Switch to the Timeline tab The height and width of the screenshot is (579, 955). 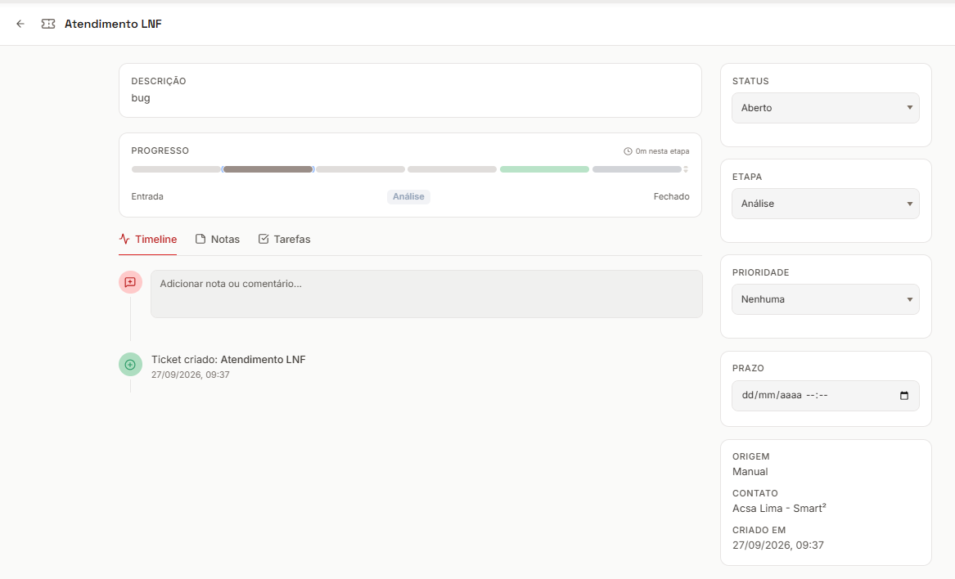pos(148,240)
